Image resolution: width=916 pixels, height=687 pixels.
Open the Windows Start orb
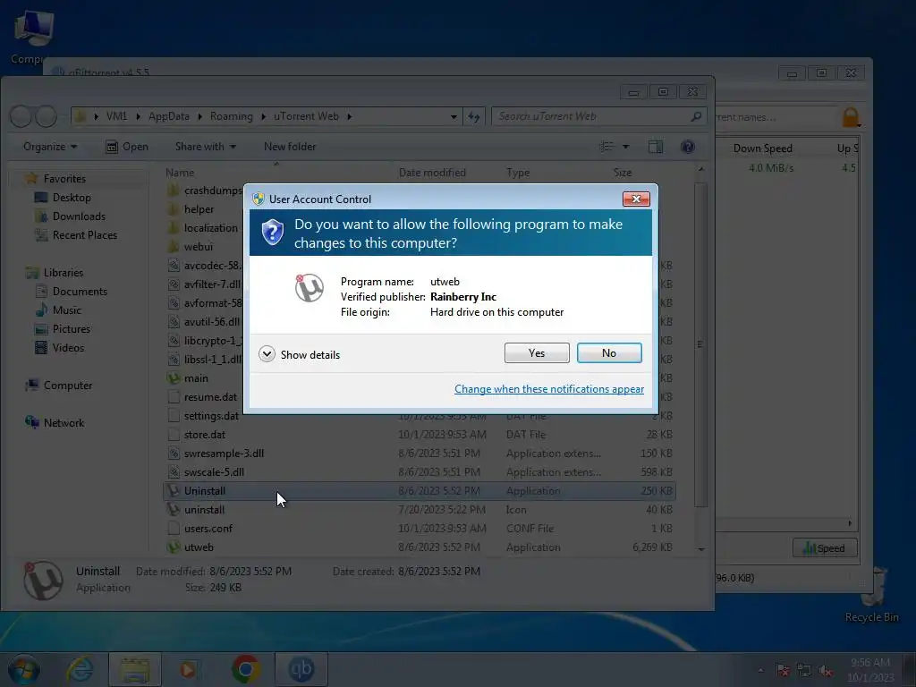[x=24, y=669]
